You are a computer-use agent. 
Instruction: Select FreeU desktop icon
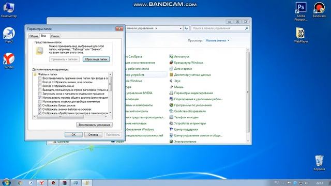pyautogui.click(x=9, y=35)
